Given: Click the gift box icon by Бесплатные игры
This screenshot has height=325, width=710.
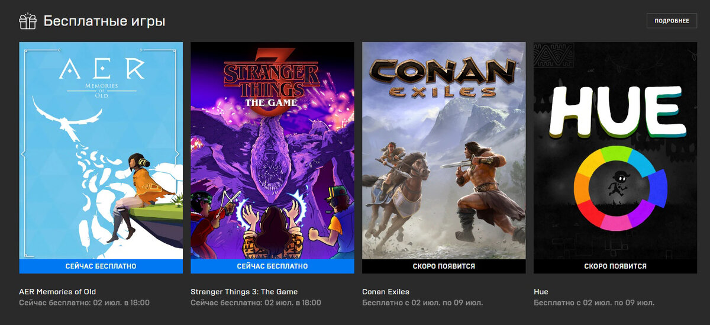Looking at the screenshot, I should pyautogui.click(x=28, y=21).
